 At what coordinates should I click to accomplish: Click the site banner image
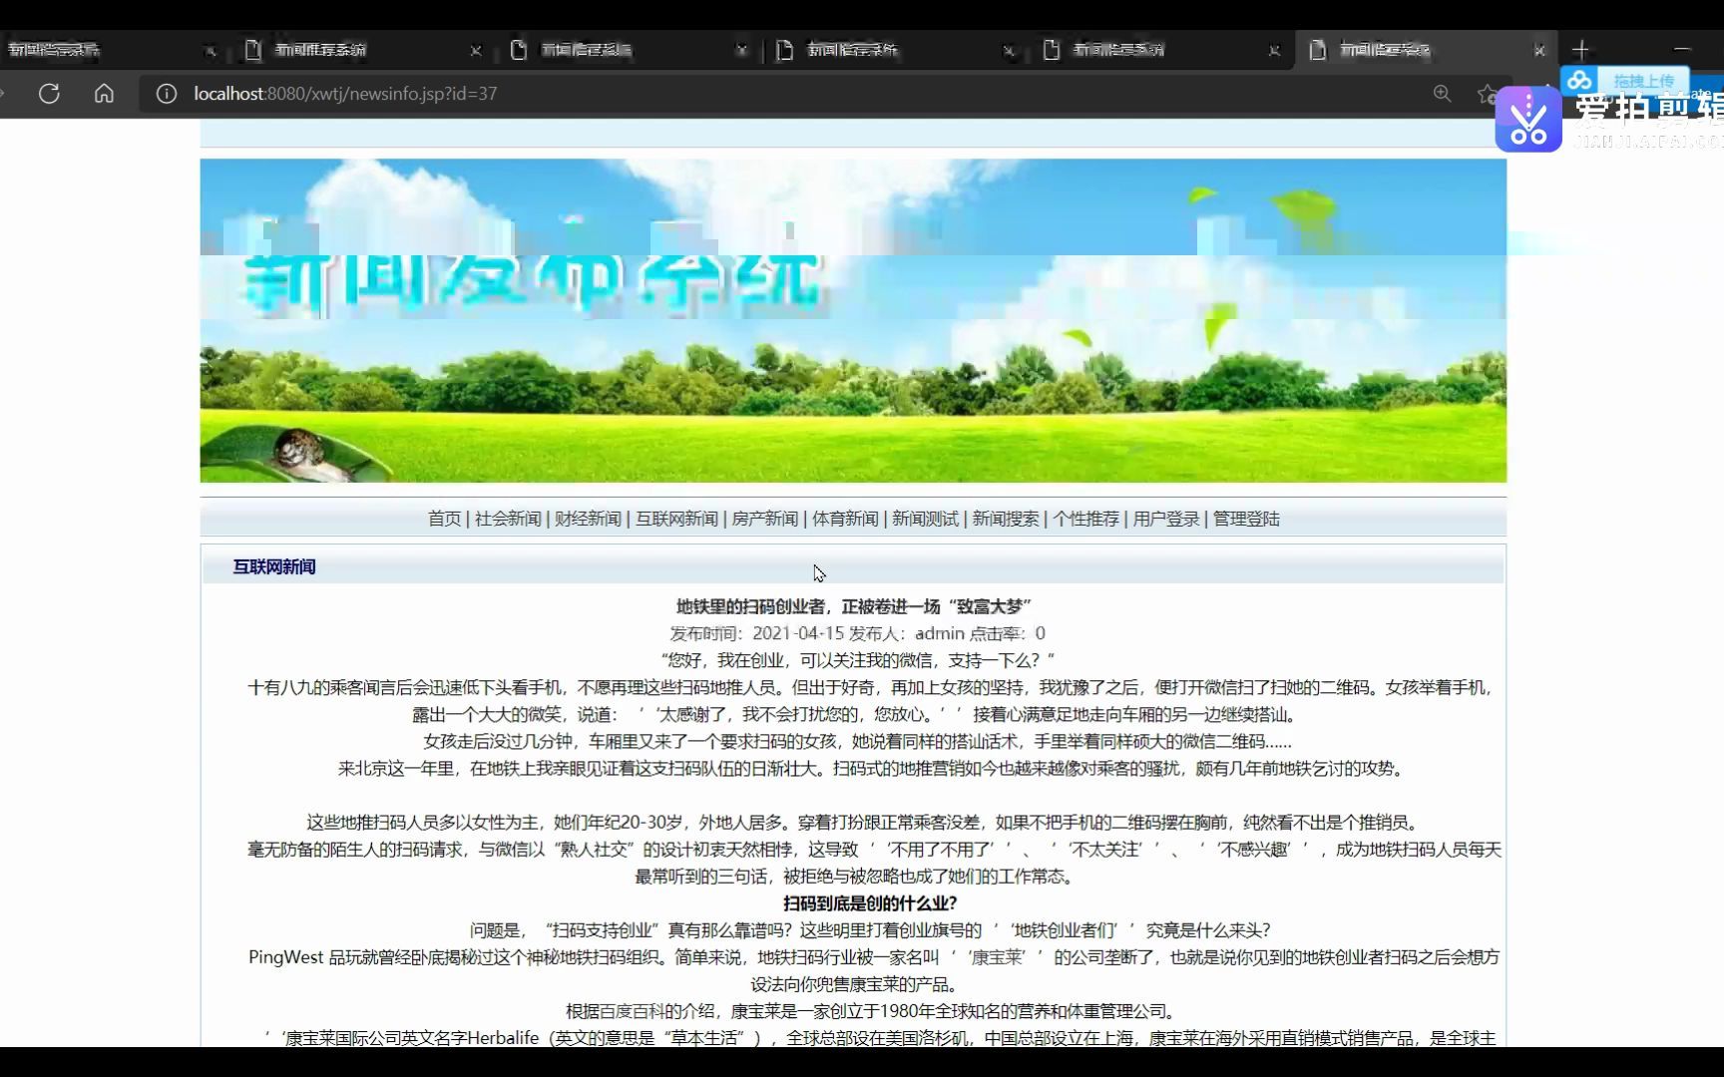[853, 320]
